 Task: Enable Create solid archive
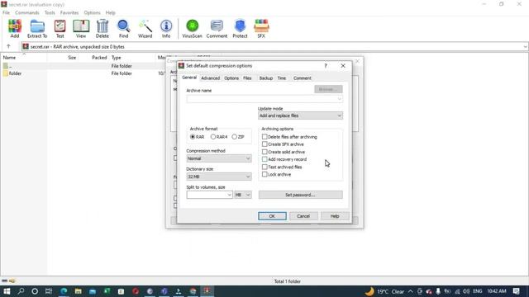(x=264, y=152)
